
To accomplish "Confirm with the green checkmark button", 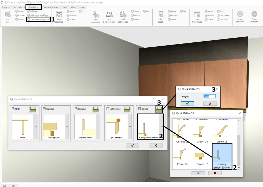I will (x=132, y=145).
